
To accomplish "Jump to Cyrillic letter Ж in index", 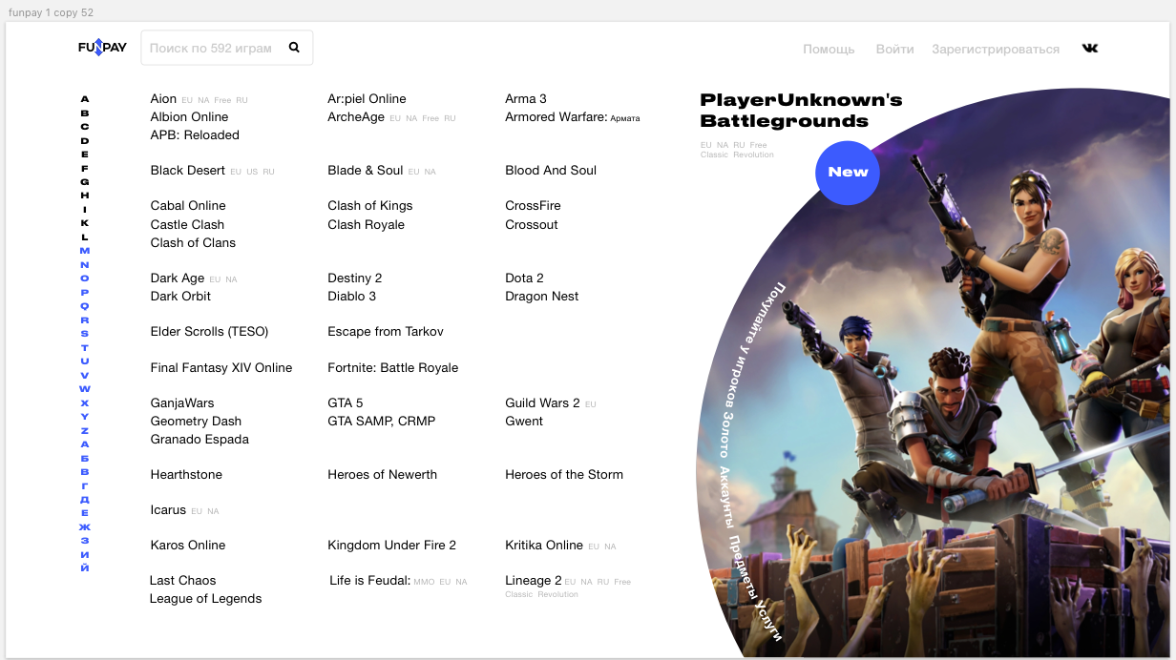I will 85,527.
